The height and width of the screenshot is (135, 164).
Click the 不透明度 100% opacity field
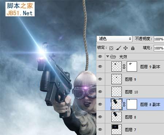tap(159, 39)
